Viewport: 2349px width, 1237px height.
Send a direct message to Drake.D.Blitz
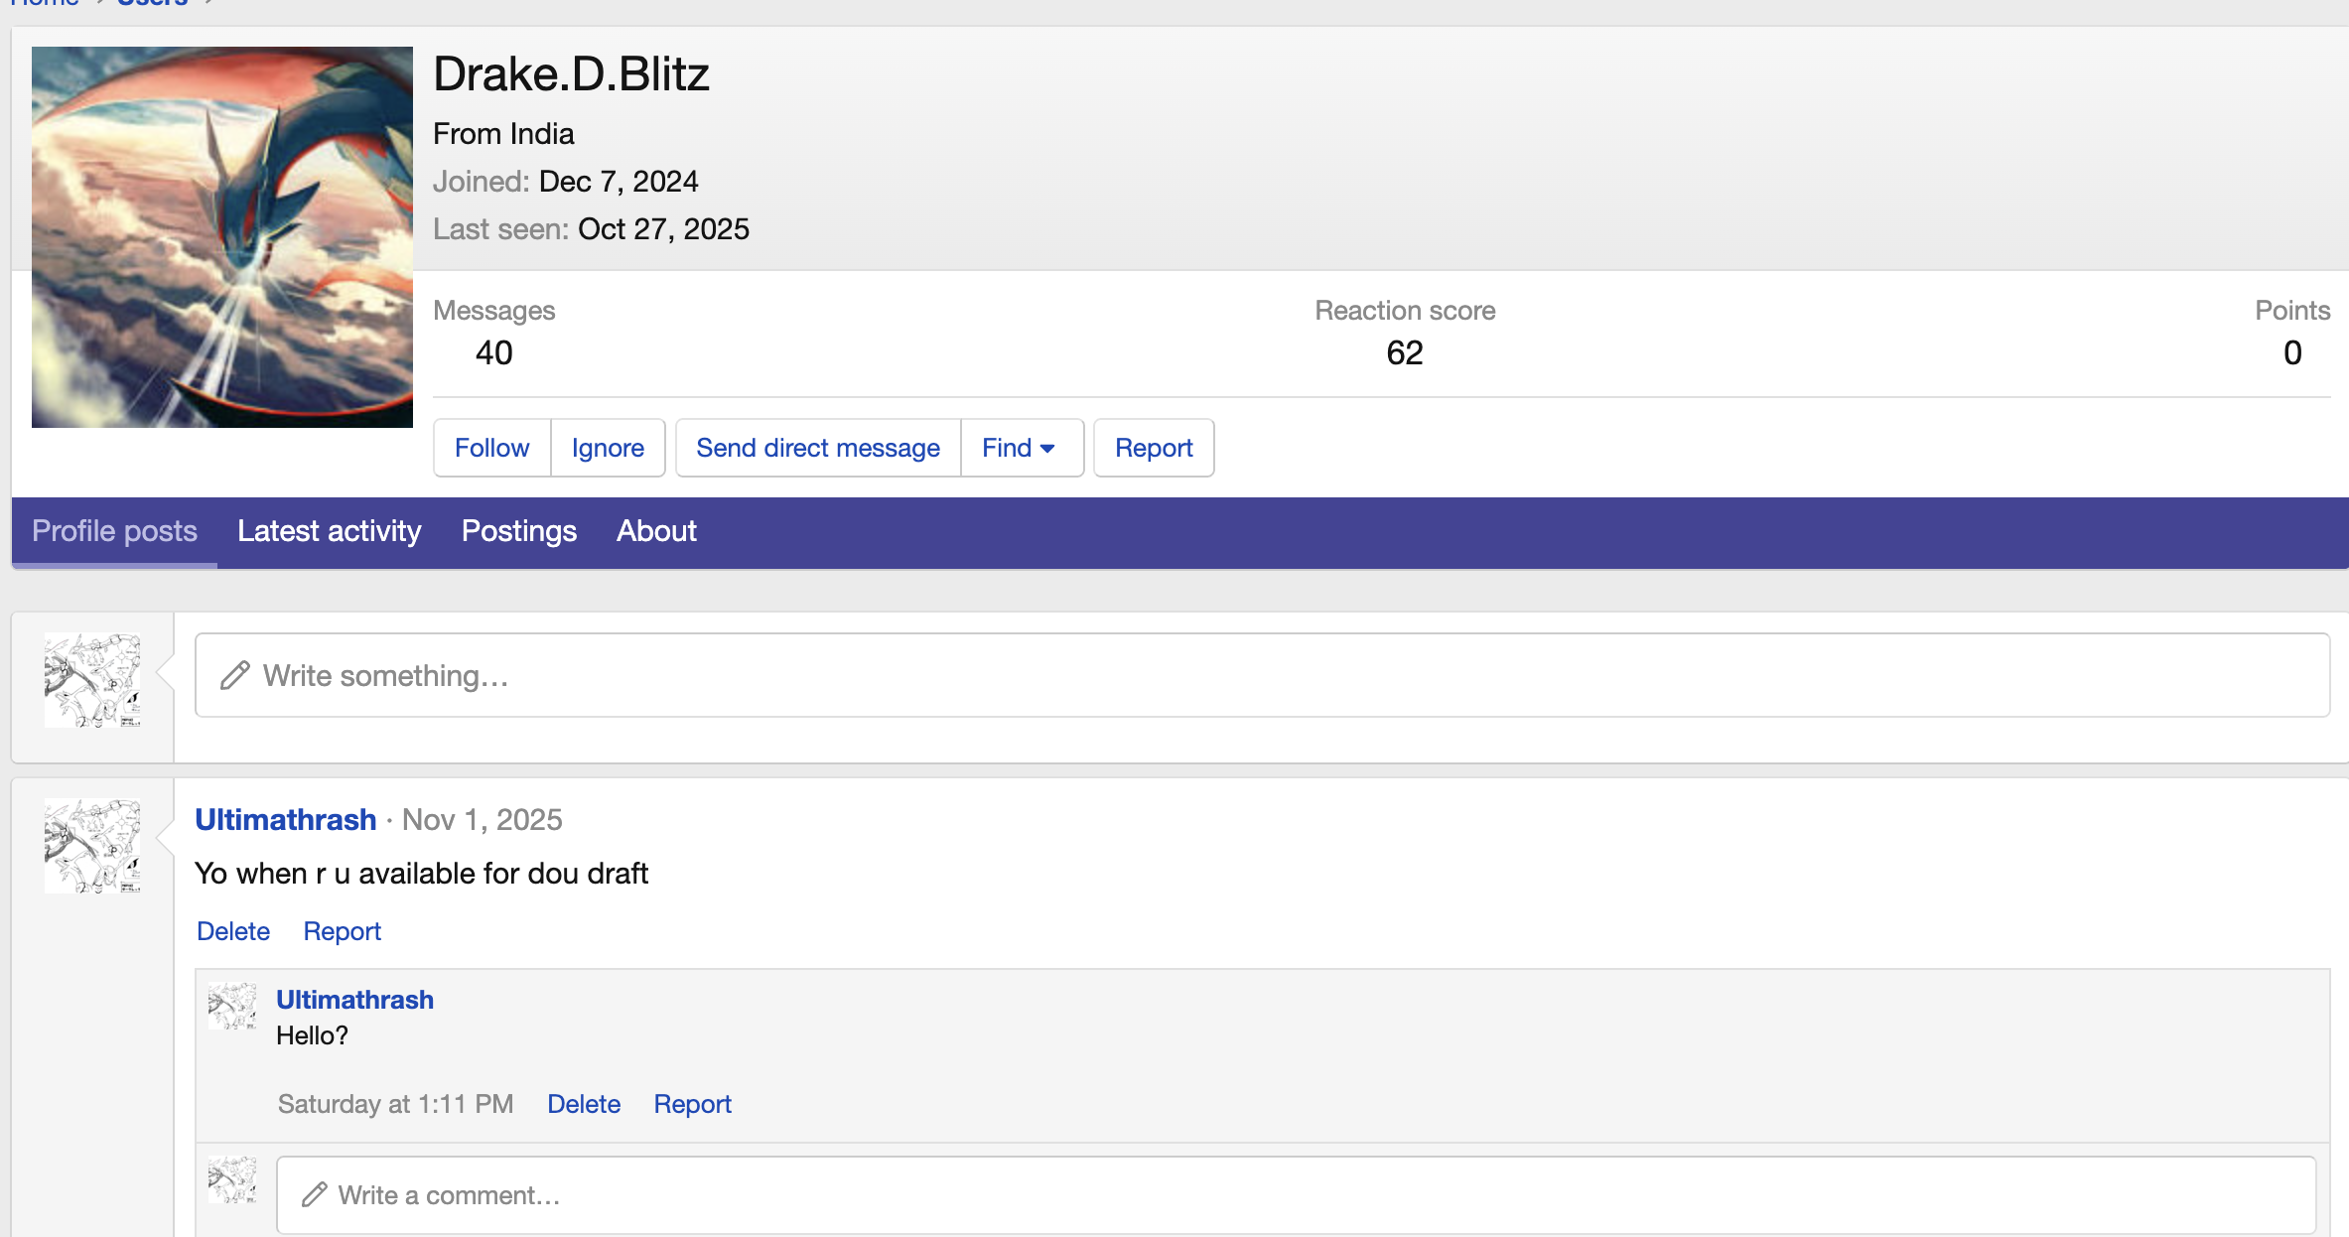coord(817,448)
